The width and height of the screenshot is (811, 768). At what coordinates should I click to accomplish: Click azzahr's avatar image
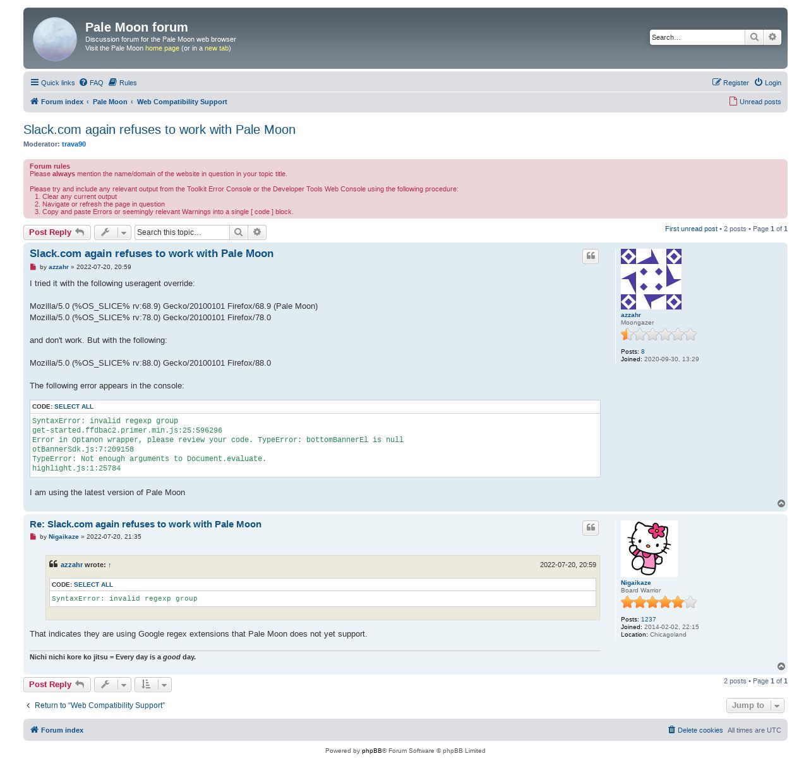click(x=651, y=279)
